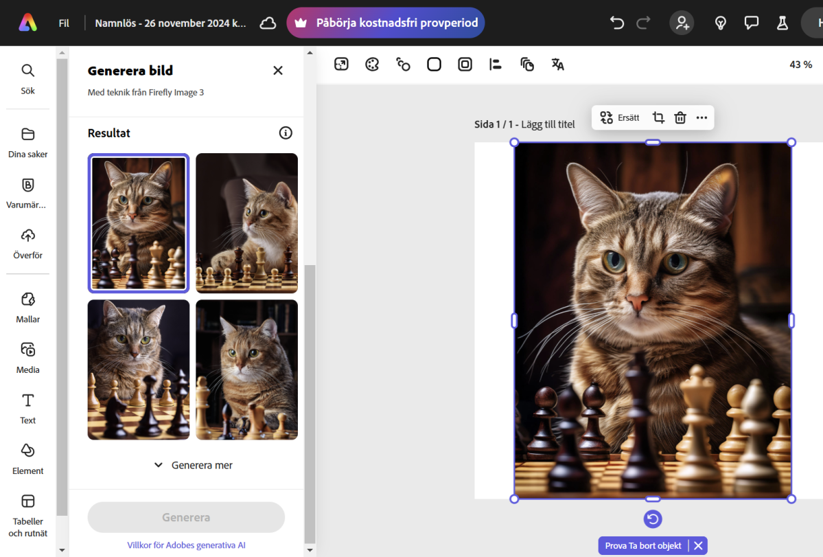Click Påbörja kostnadsfri provperiod button
The width and height of the screenshot is (823, 557).
[x=386, y=23]
